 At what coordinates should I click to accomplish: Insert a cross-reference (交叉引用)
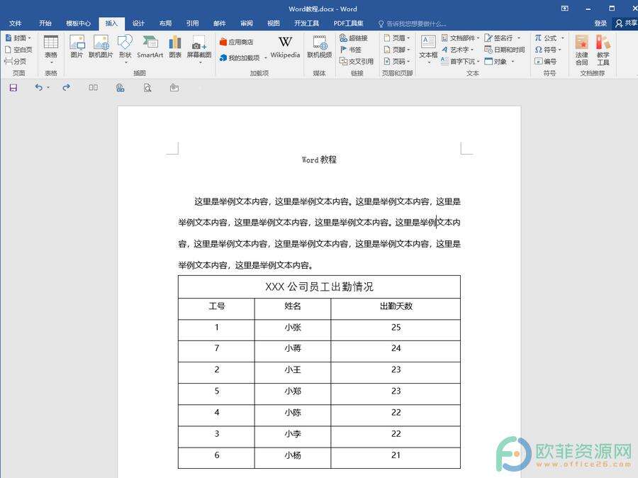tap(357, 62)
